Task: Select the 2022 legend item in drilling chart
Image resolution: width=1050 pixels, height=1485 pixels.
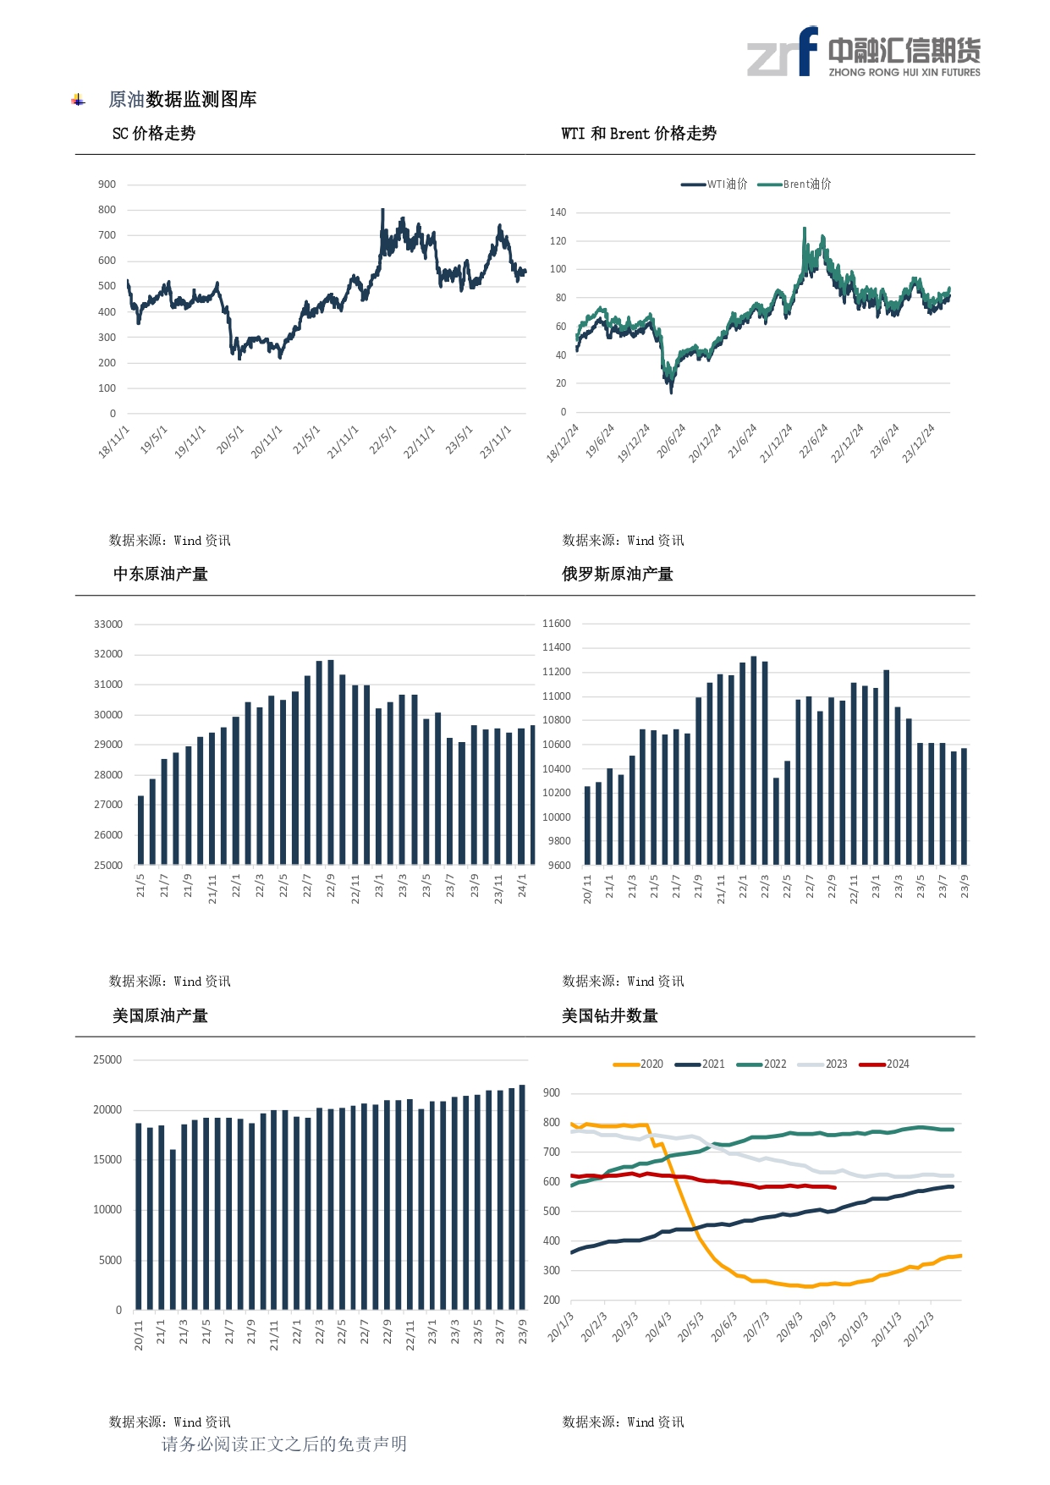Action: [762, 1064]
